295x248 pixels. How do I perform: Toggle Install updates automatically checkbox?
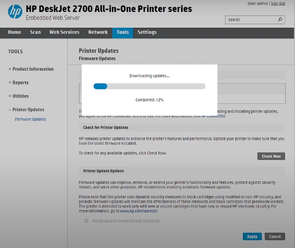[x=86, y=221]
